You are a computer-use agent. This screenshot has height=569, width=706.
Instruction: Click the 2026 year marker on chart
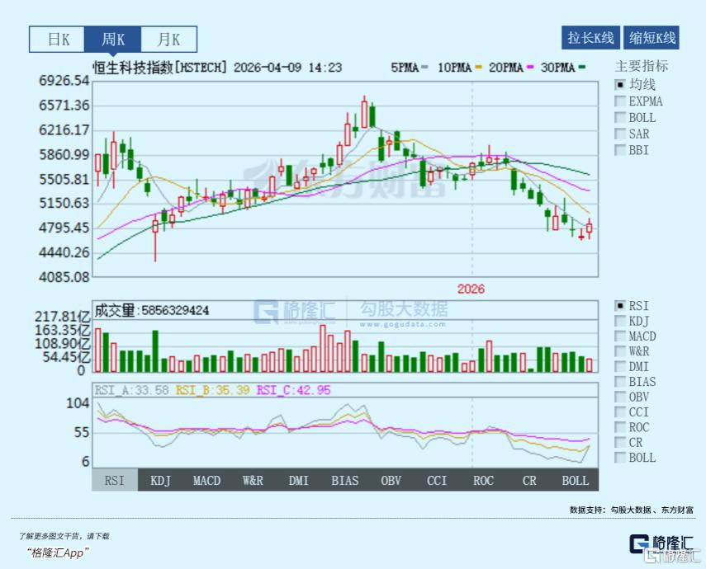471,289
